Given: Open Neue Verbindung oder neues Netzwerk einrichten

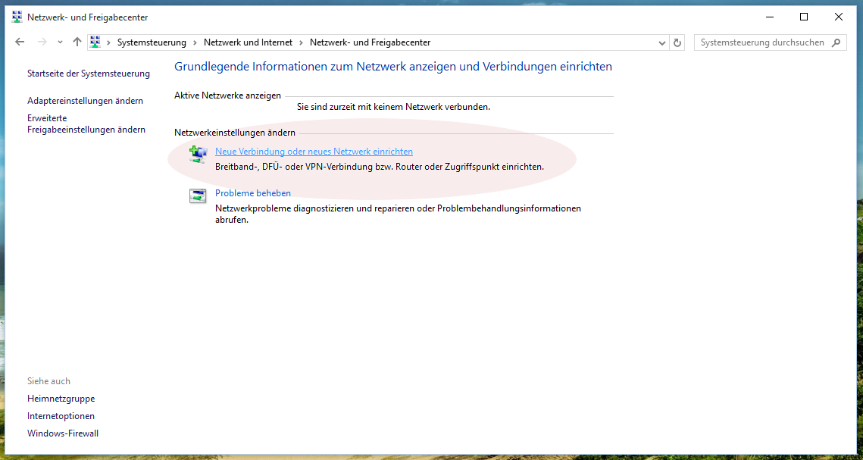Looking at the screenshot, I should 314,152.
